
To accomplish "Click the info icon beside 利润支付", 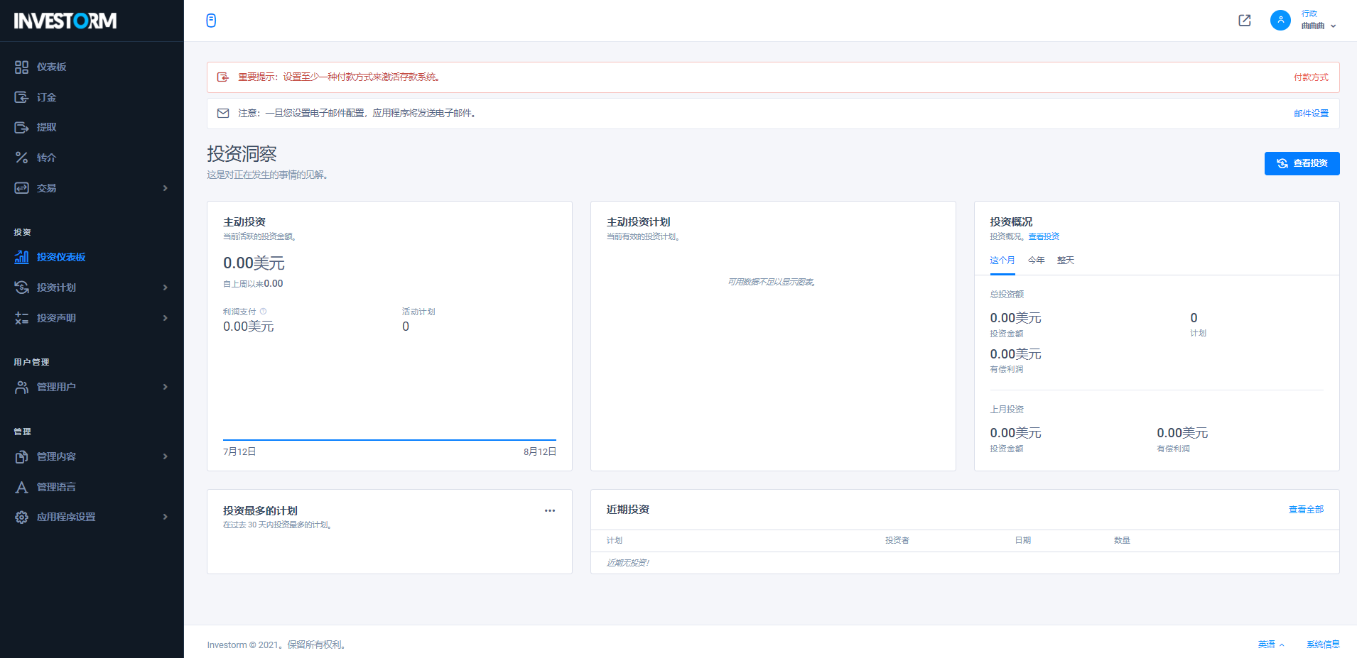I will pos(263,312).
